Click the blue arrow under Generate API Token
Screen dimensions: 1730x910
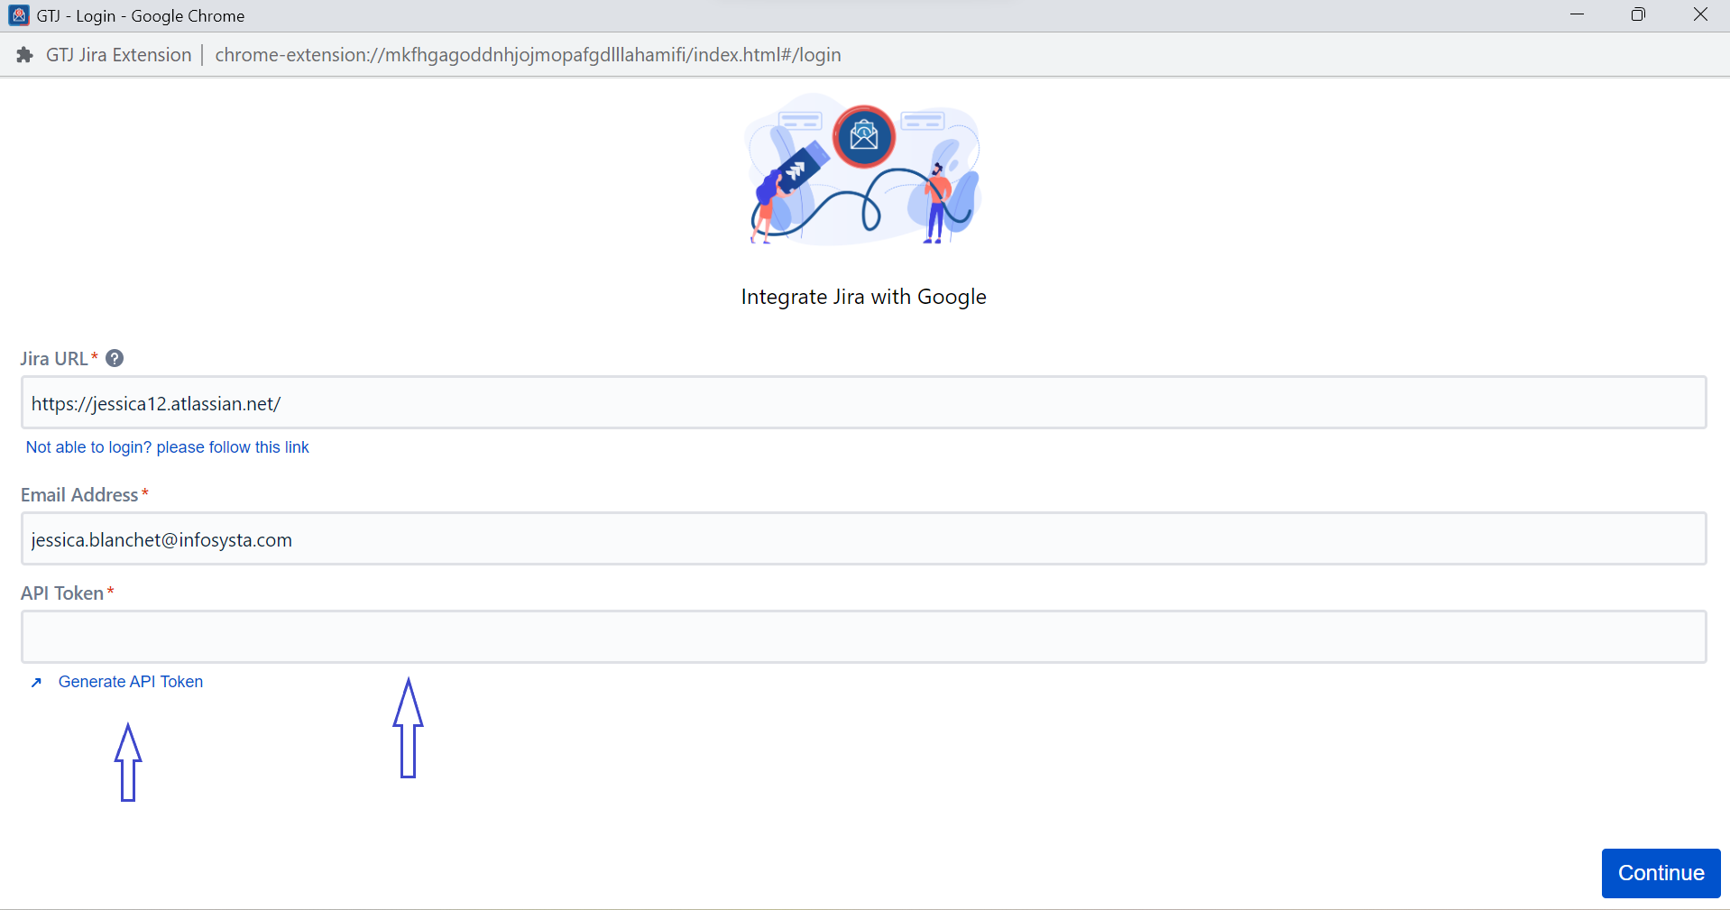128,762
